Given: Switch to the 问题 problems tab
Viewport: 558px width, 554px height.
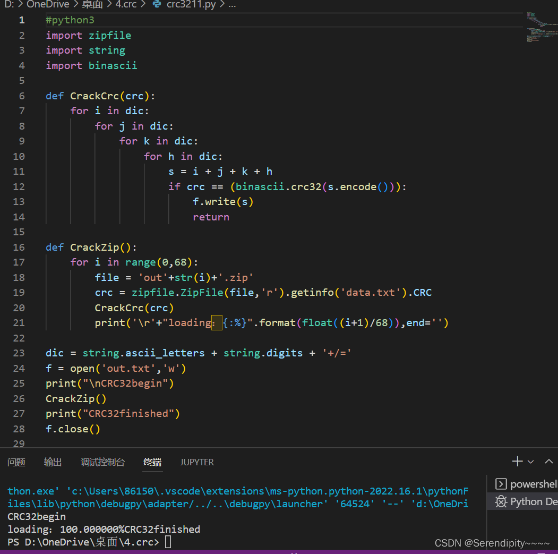Looking at the screenshot, I should (16, 462).
